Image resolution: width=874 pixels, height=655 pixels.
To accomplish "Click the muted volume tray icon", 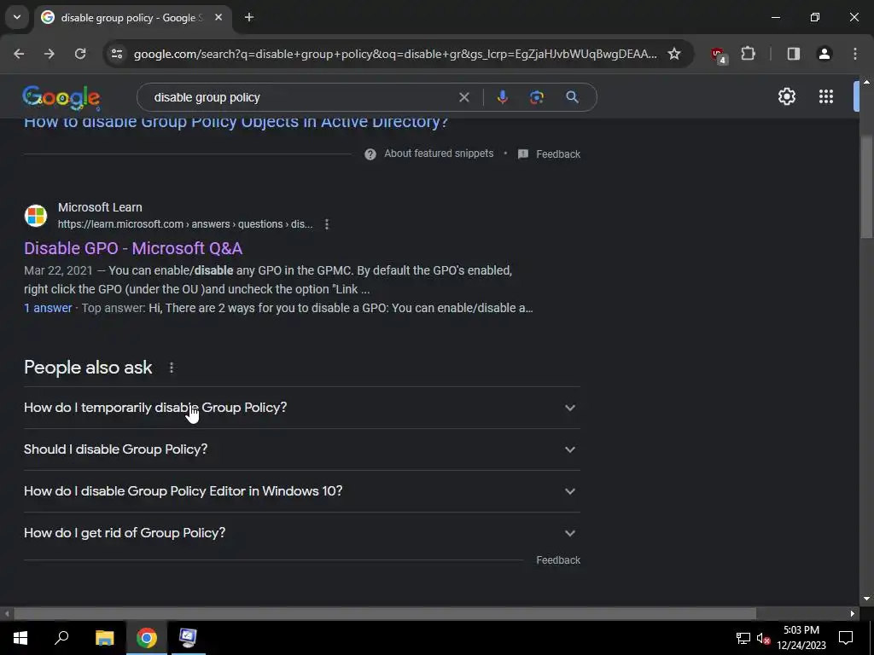I will 764,638.
